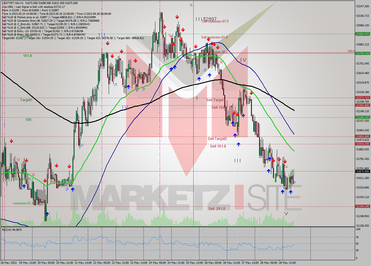Click the '100.0' label beside red line
Screen dimensions: 371x266
(x=351, y=51)
